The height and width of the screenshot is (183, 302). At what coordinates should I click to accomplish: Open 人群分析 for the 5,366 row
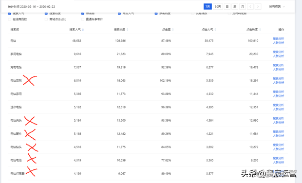(278, 96)
